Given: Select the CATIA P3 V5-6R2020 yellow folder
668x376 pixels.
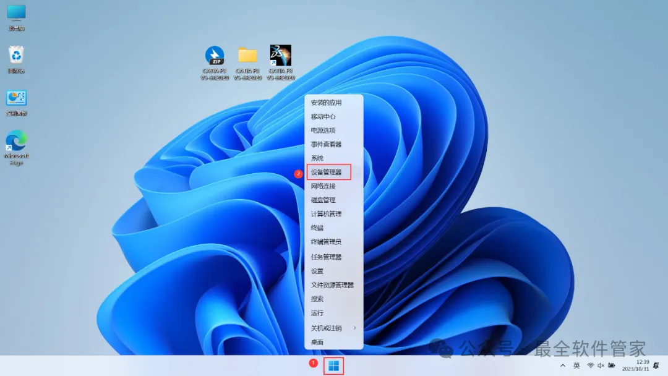Looking at the screenshot, I should click(x=247, y=63).
